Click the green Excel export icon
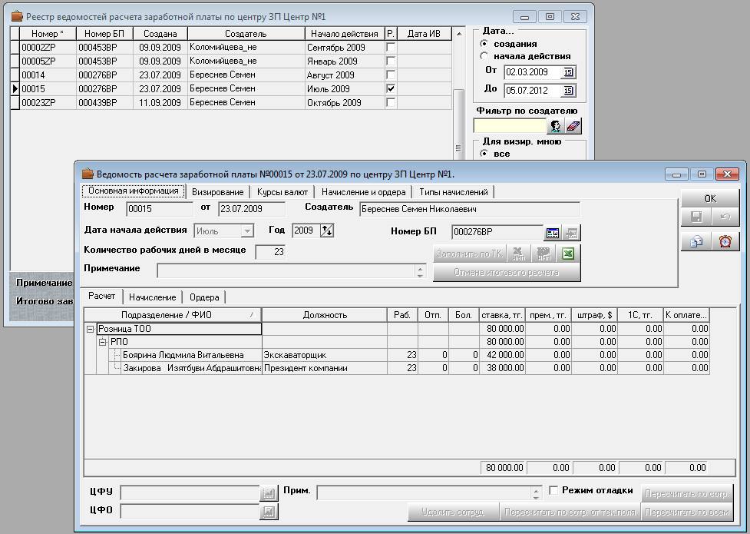This screenshot has width=750, height=534. [568, 254]
